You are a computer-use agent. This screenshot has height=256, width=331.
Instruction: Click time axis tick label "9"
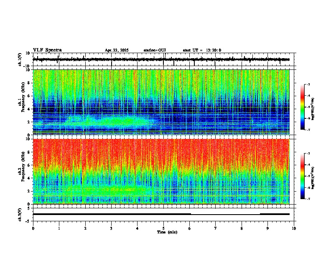tap(267, 228)
